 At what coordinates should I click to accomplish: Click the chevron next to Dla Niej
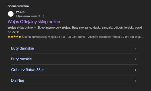coord(135,81)
